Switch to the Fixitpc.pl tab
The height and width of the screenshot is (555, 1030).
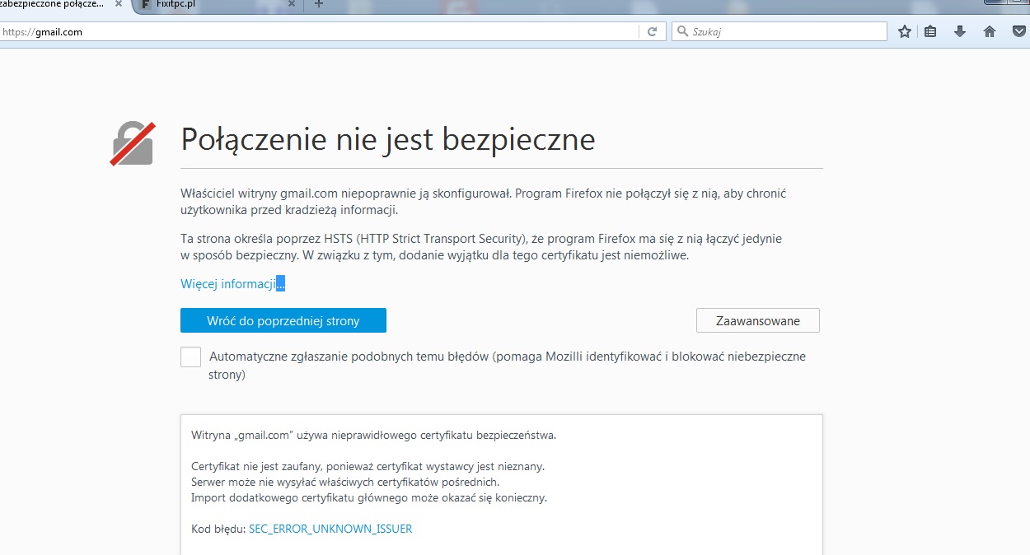click(218, 4)
